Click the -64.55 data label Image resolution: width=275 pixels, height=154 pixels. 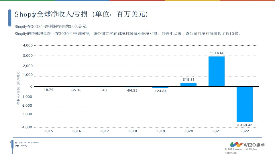click(132, 90)
